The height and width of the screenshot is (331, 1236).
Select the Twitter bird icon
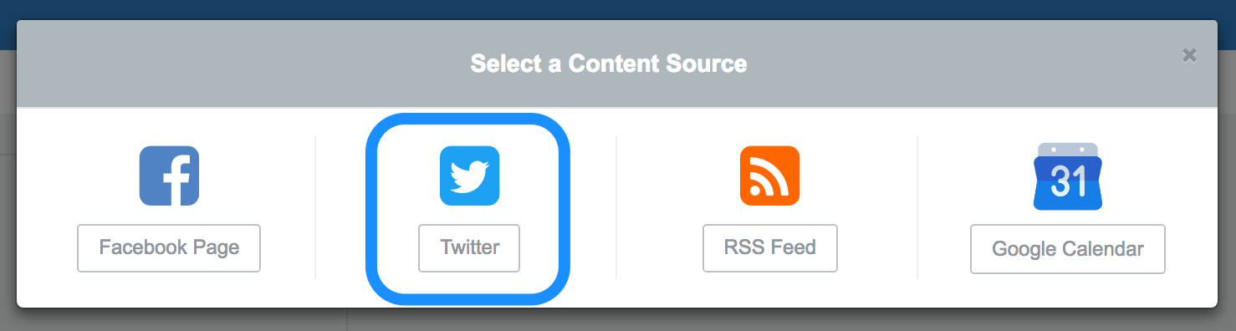[x=469, y=176]
